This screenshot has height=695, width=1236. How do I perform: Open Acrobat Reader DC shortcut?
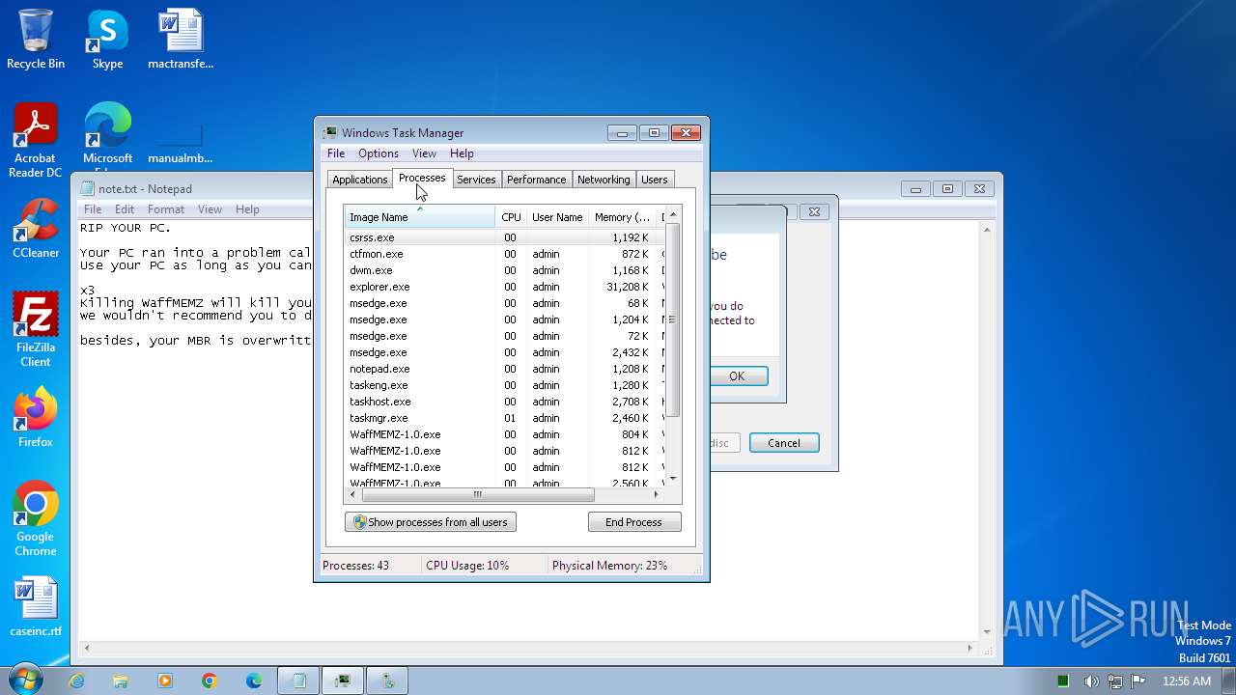pos(36,141)
